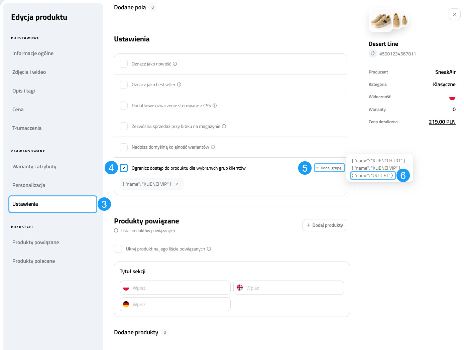The image size is (464, 350).
Task: Open the 'Warianty i atrybuty' section
Action: pos(34,167)
